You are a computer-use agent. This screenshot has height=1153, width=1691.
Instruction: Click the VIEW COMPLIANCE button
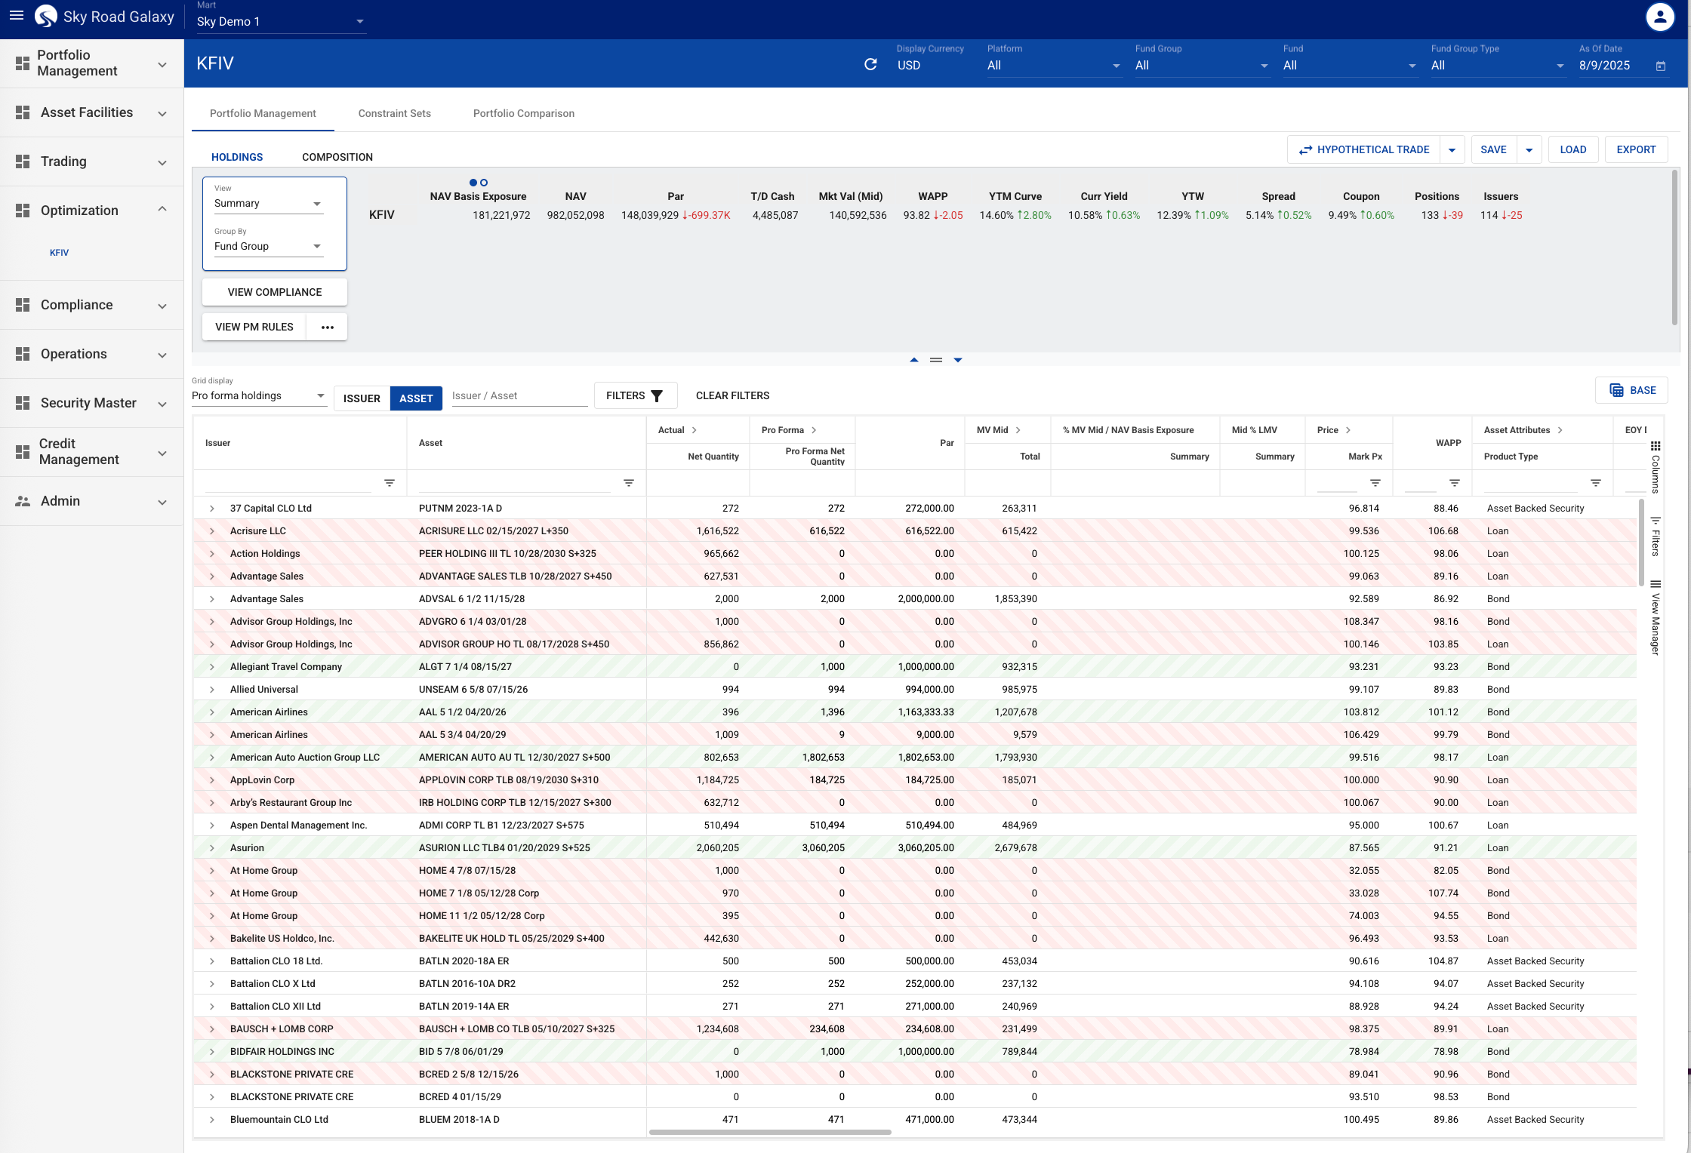(x=274, y=292)
